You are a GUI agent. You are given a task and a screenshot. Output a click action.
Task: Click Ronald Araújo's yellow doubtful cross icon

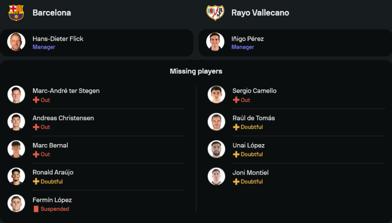pos(36,181)
